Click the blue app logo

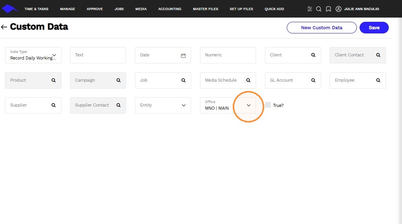click(9, 9)
